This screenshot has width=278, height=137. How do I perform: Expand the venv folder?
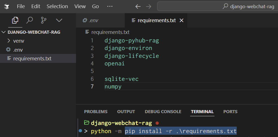pyautogui.click(x=38, y=41)
